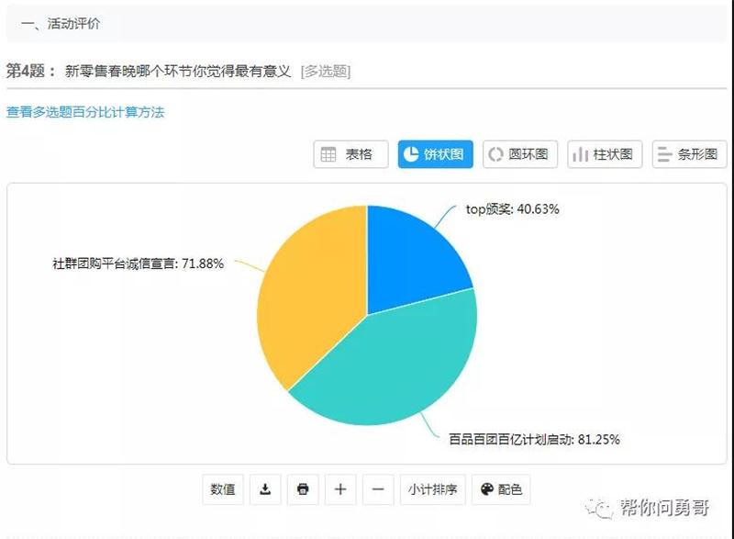Switch to the 圆环图 donut chart view
This screenshot has height=539, width=734.
pos(520,154)
